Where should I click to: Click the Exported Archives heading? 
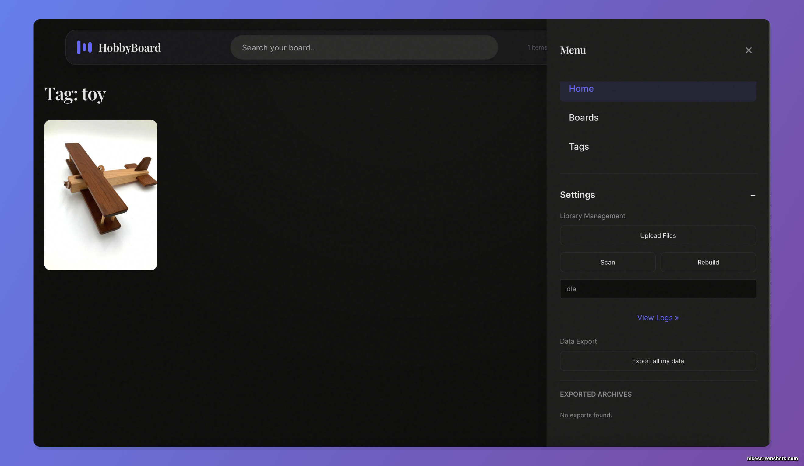(x=595, y=394)
